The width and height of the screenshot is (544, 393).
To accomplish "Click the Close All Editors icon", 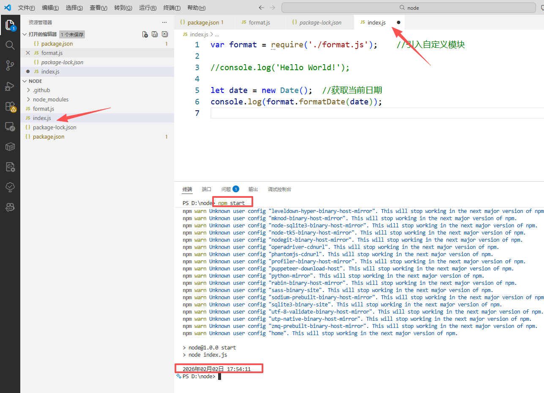I will point(165,34).
